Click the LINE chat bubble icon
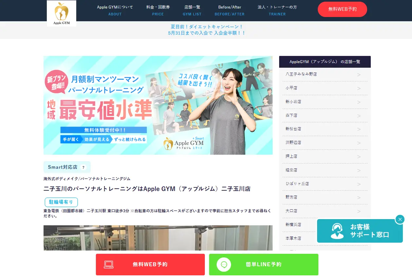 pyautogui.click(x=224, y=265)
